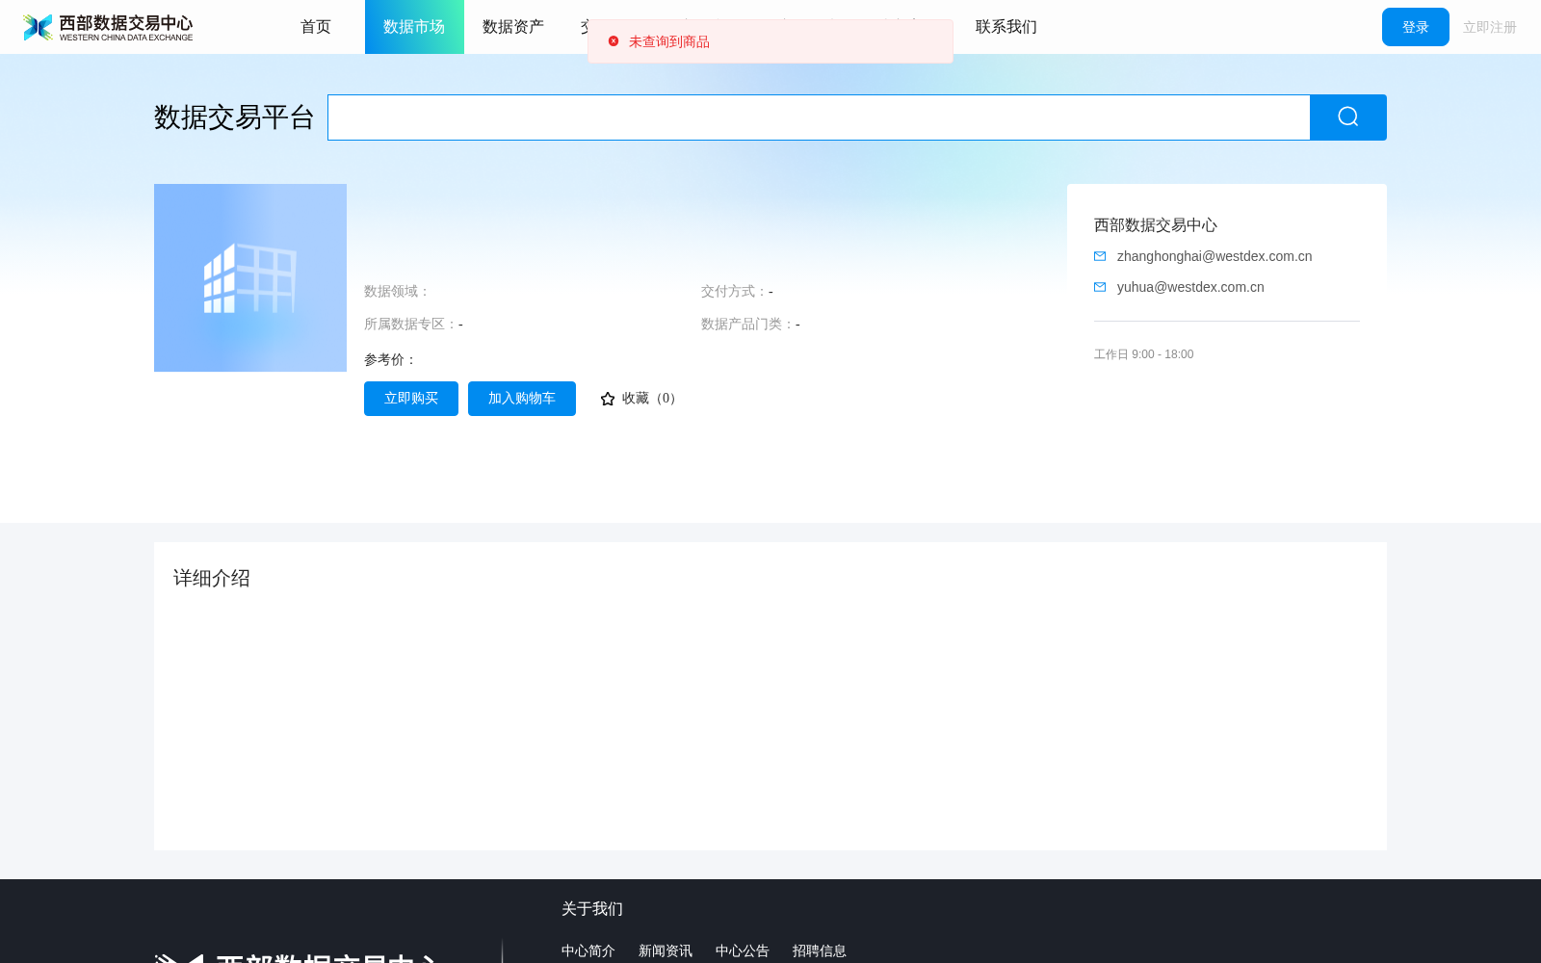The width and height of the screenshot is (1541, 963).
Task: Open the 中心简介 footer link
Action: point(588,950)
